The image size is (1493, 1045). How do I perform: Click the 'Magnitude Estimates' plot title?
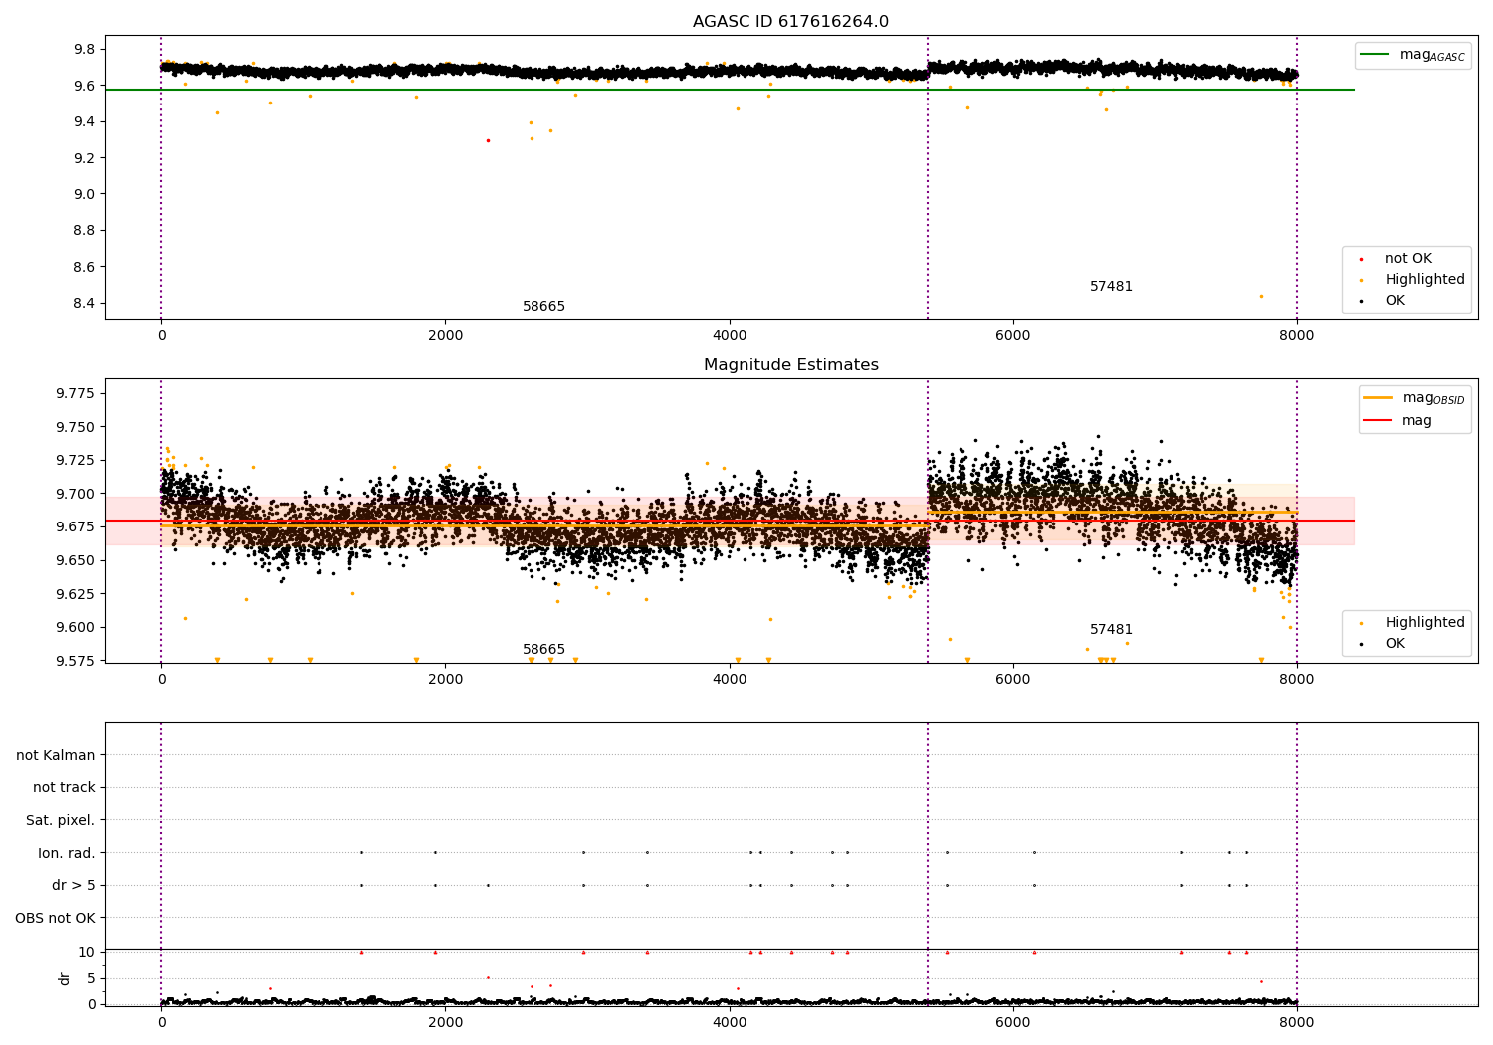click(x=790, y=365)
